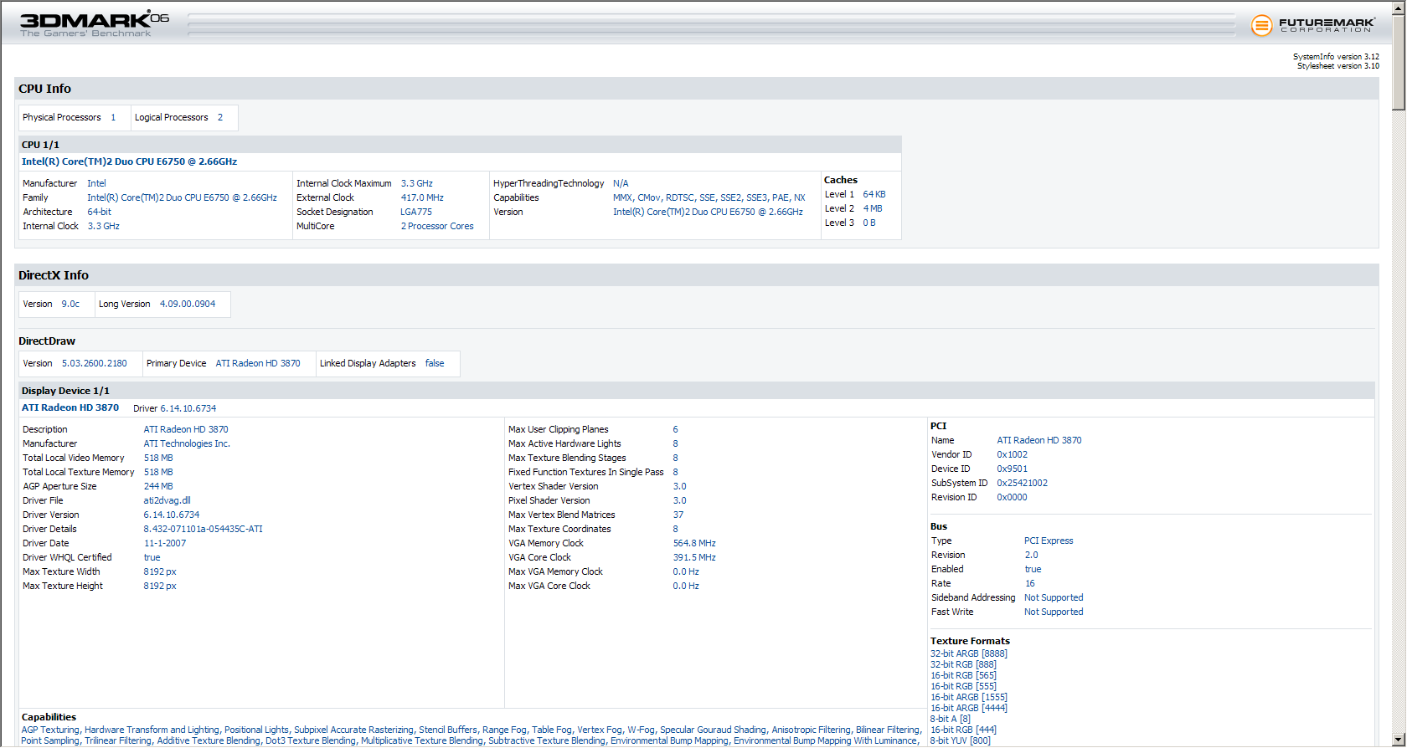The image size is (1407, 748).
Task: Click the Socket Designation LGA775 value
Action: (416, 212)
